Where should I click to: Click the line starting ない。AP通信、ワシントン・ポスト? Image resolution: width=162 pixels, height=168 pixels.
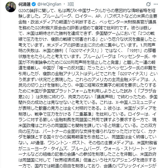tap(88, 143)
